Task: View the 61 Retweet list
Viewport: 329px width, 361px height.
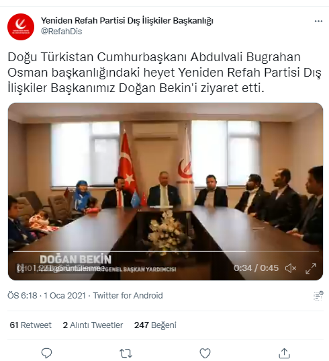Action: [31, 325]
